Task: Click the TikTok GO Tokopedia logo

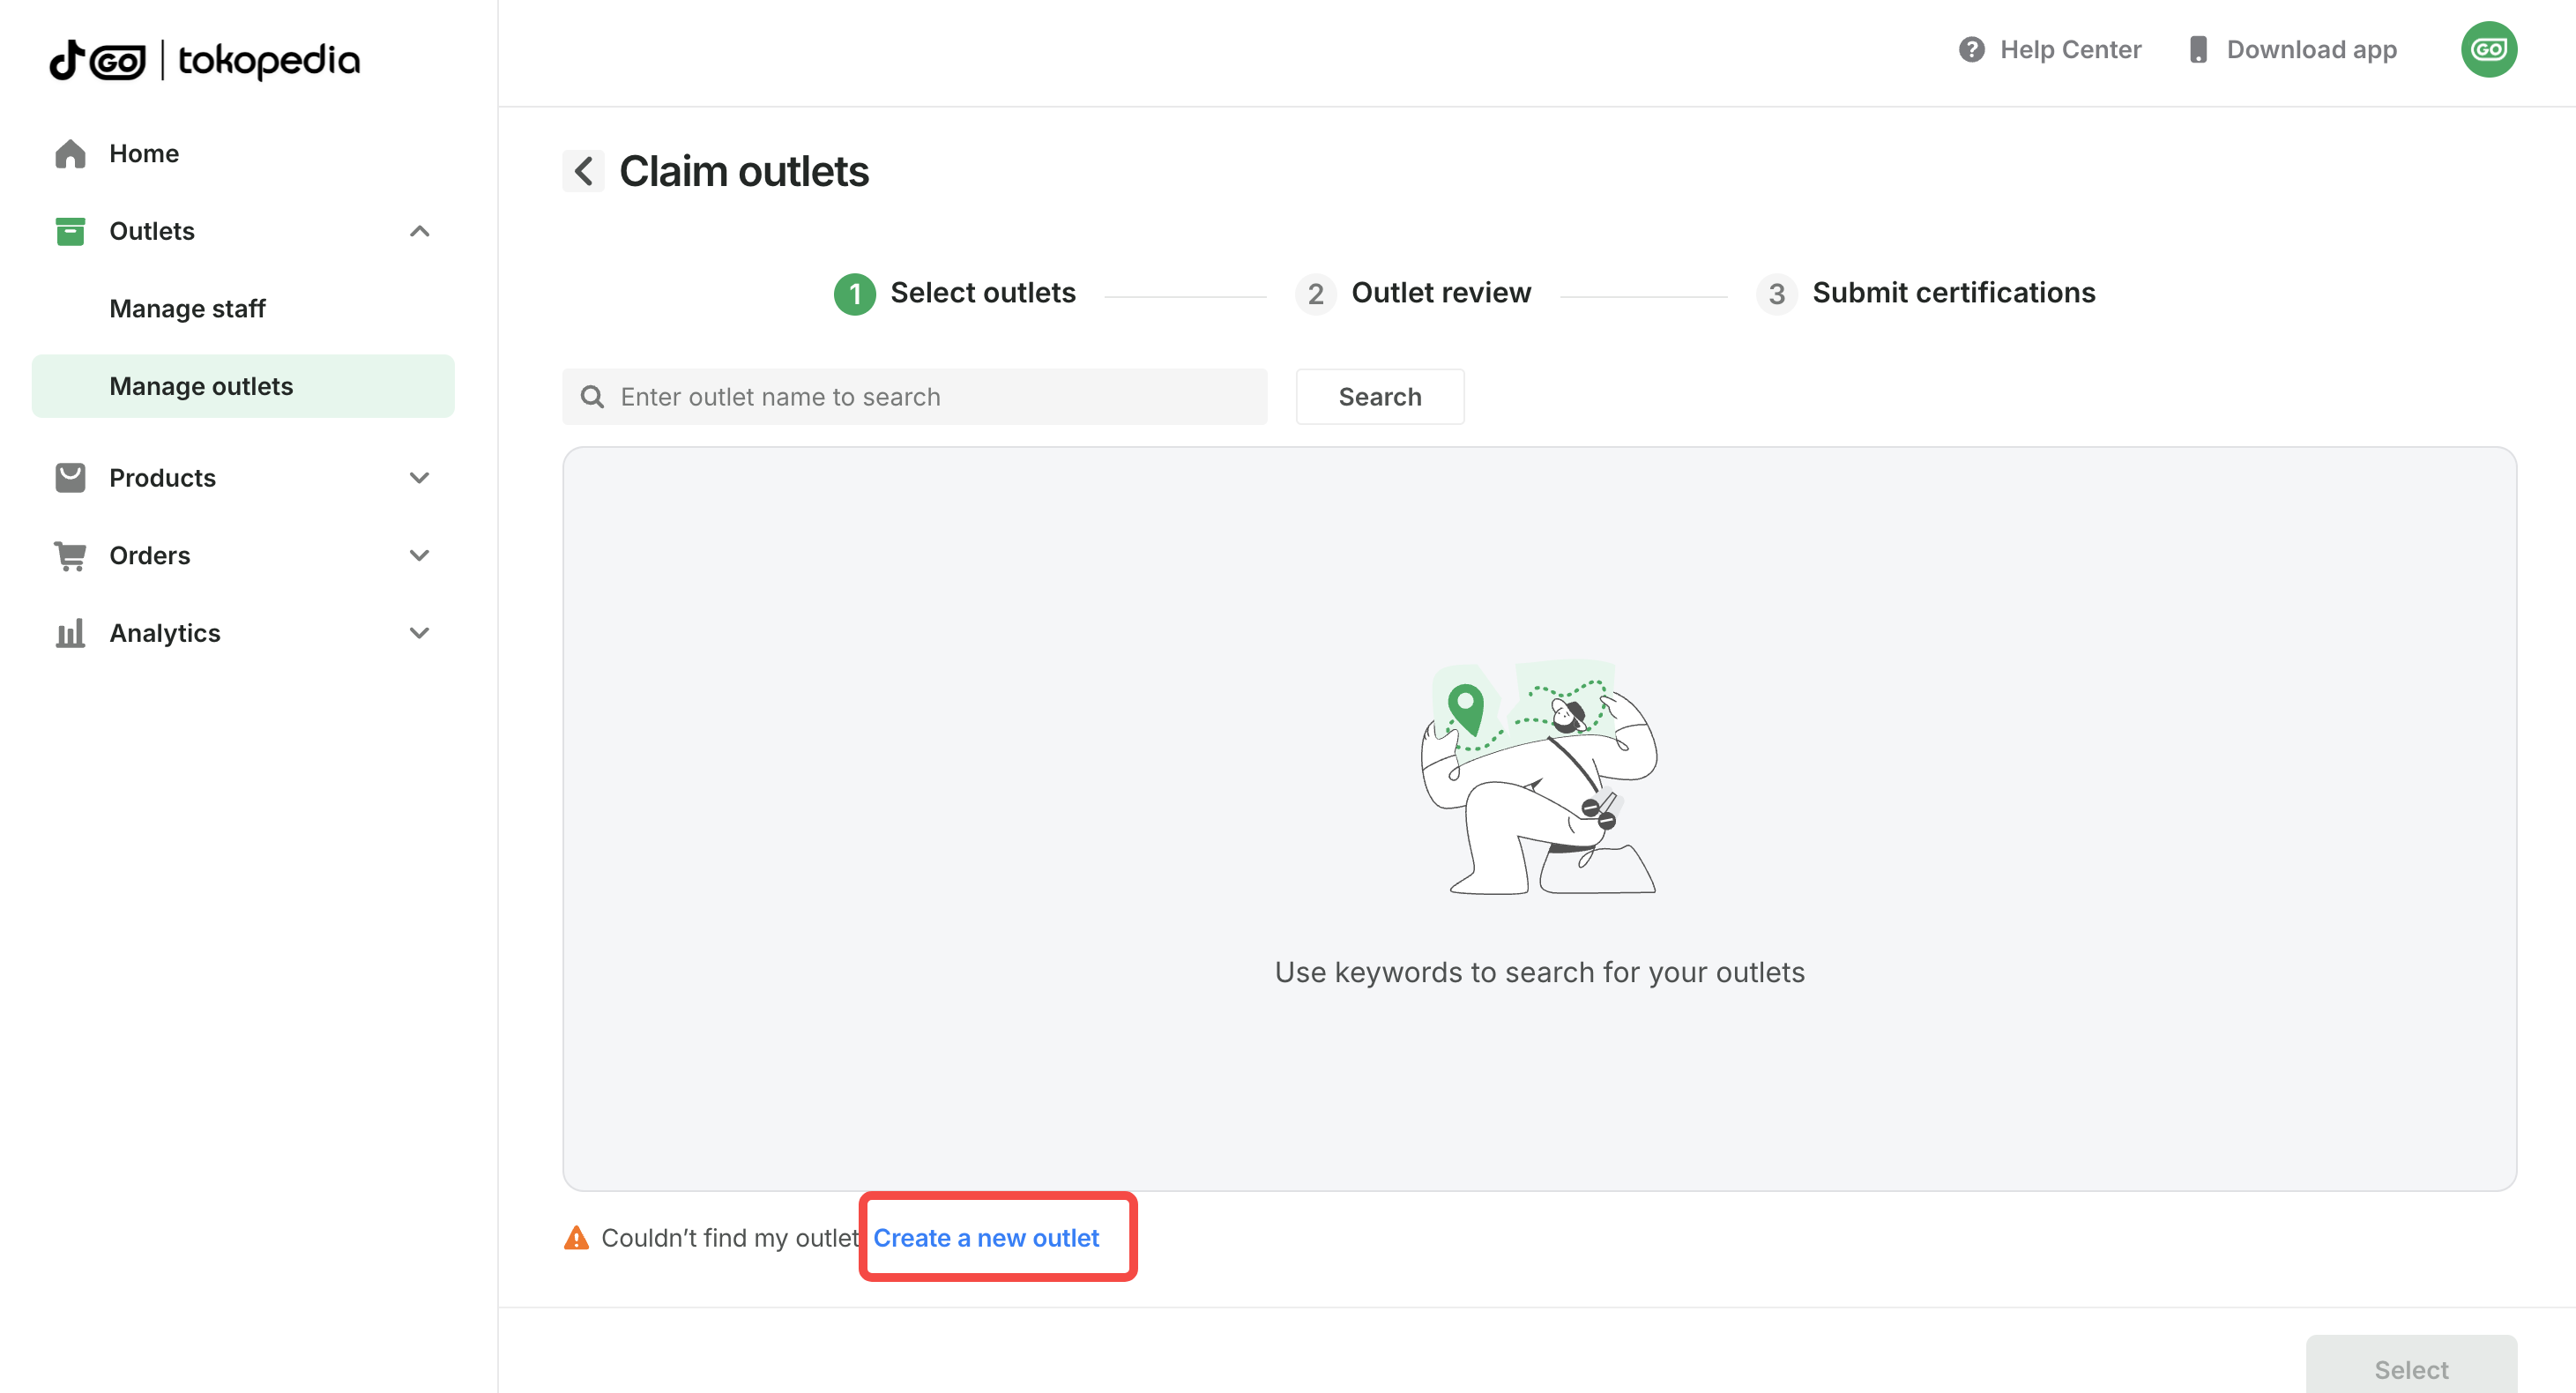Action: tap(205, 60)
